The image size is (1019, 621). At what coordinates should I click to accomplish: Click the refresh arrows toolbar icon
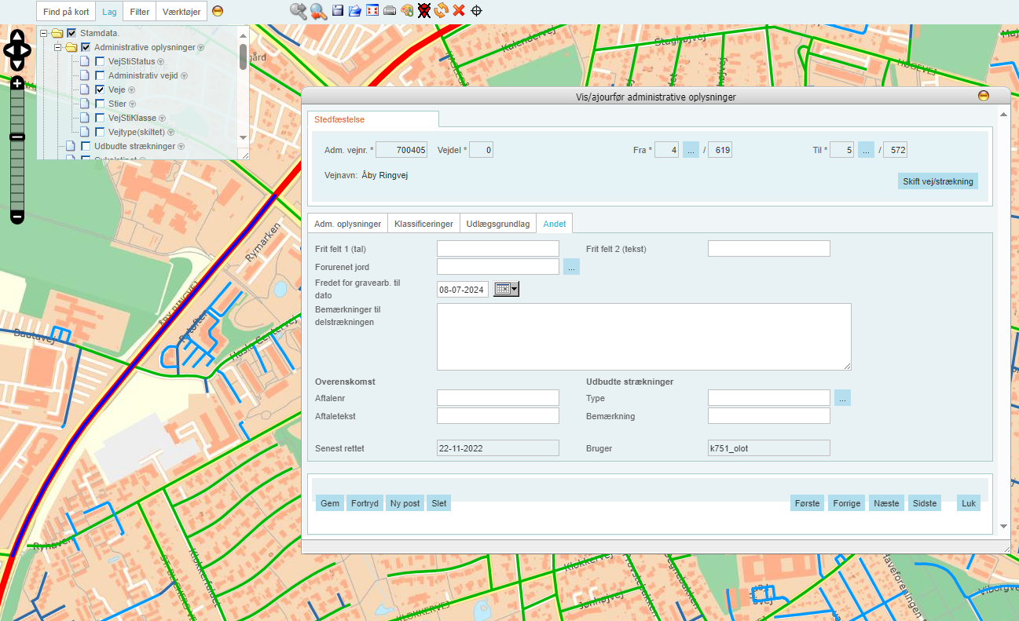(x=442, y=11)
